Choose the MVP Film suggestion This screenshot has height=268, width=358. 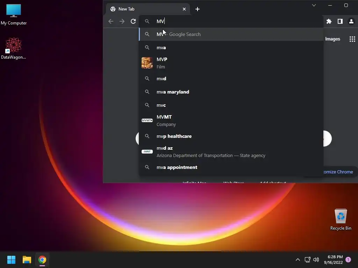tap(231, 63)
